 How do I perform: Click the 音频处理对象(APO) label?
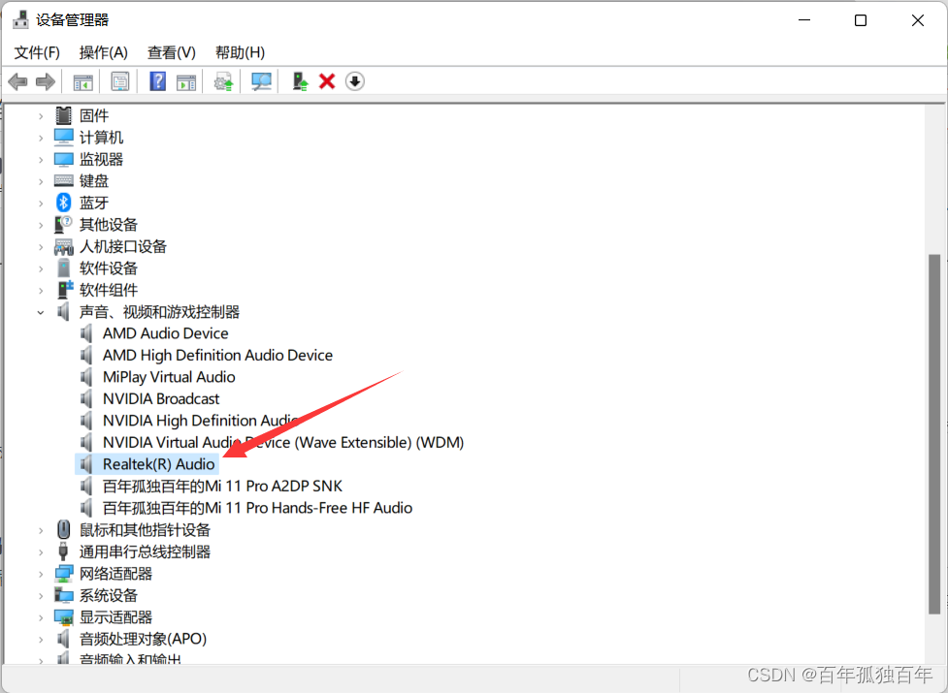pos(143,639)
